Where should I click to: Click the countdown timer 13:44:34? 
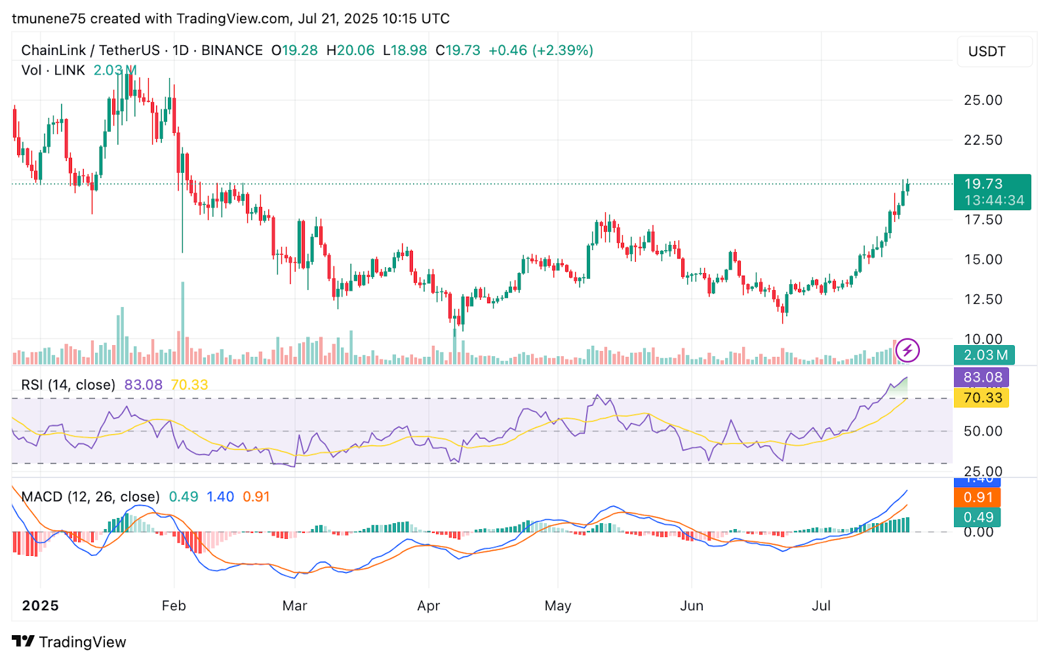(994, 200)
